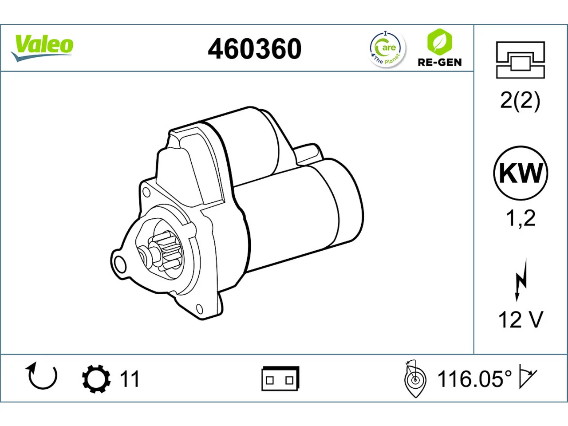Click the RE-GEN green leaf icon
The height and width of the screenshot is (426, 568).
point(439,42)
